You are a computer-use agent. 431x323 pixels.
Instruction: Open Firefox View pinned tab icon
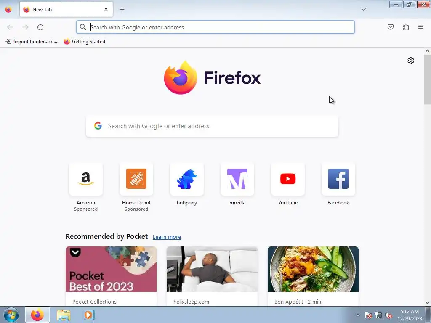click(8, 9)
